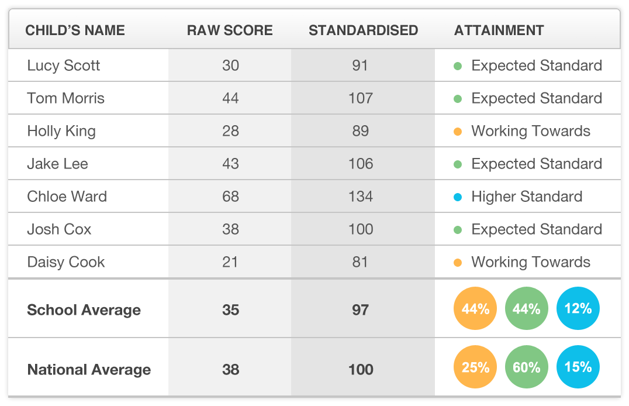The width and height of the screenshot is (629, 406).
Task: Click the green dot in Josh Cox's row
Action: 458,229
